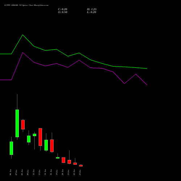This screenshot has height=181, width=181.
Task: Click the 07 Jan date axis label
Action: 16,172
